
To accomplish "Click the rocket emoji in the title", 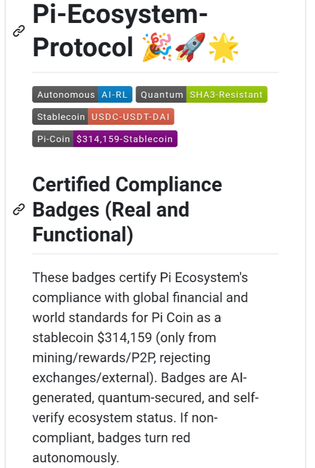I will click(190, 47).
